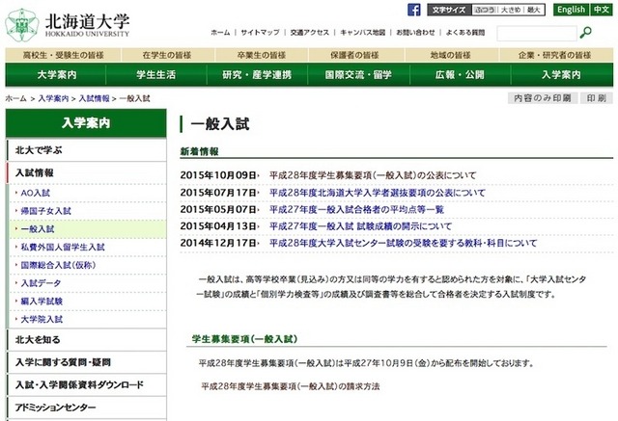Viewport: 618px width, 421px height.
Task: Open 大学院入試 in the sidebar
Action: (42, 319)
